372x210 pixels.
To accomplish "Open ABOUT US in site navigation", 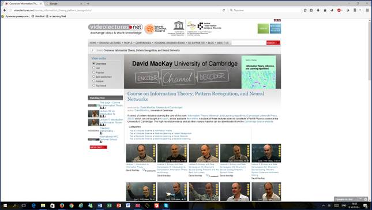I will coord(223,43).
